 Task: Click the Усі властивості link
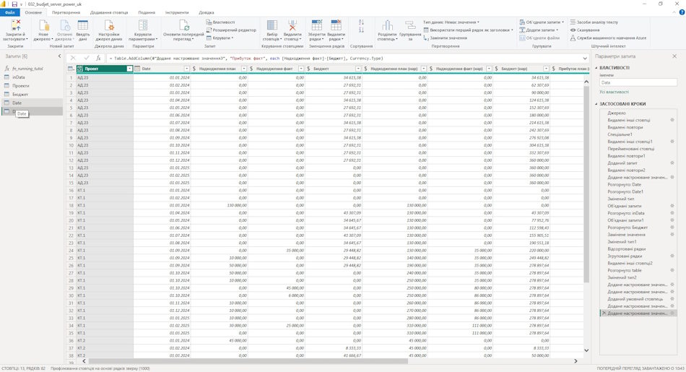(614, 92)
